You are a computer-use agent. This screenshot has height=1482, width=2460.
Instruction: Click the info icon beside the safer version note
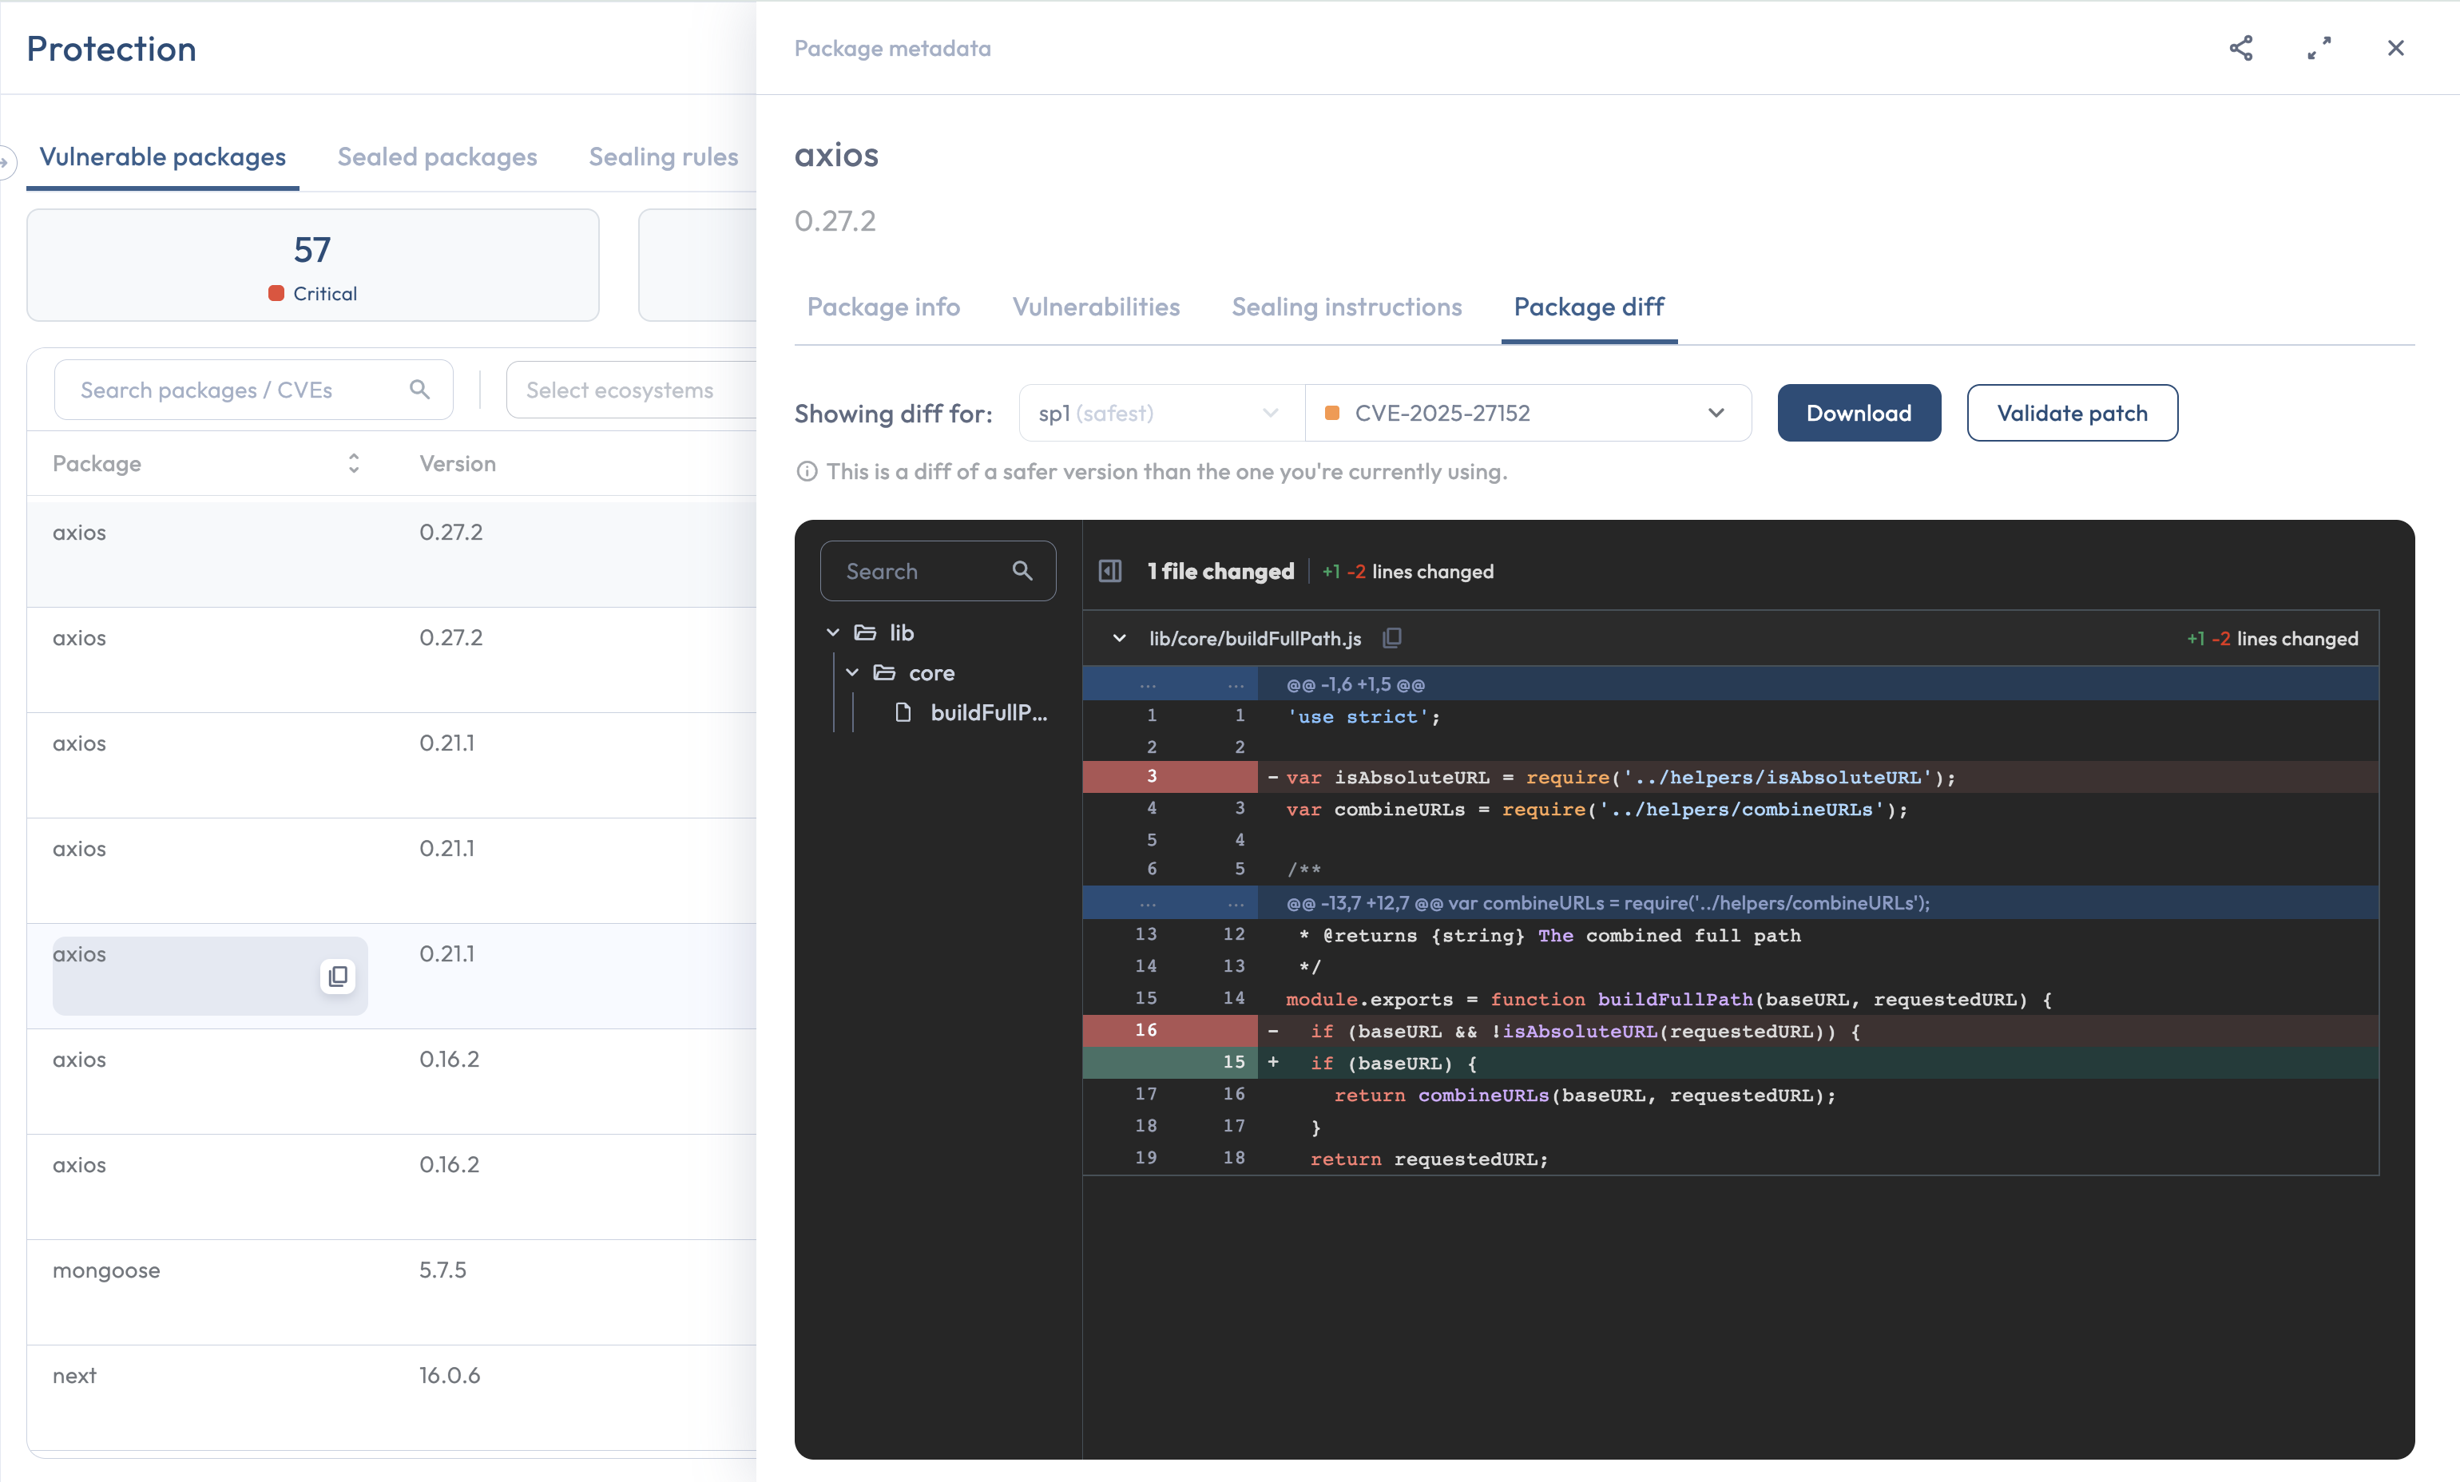(x=807, y=471)
